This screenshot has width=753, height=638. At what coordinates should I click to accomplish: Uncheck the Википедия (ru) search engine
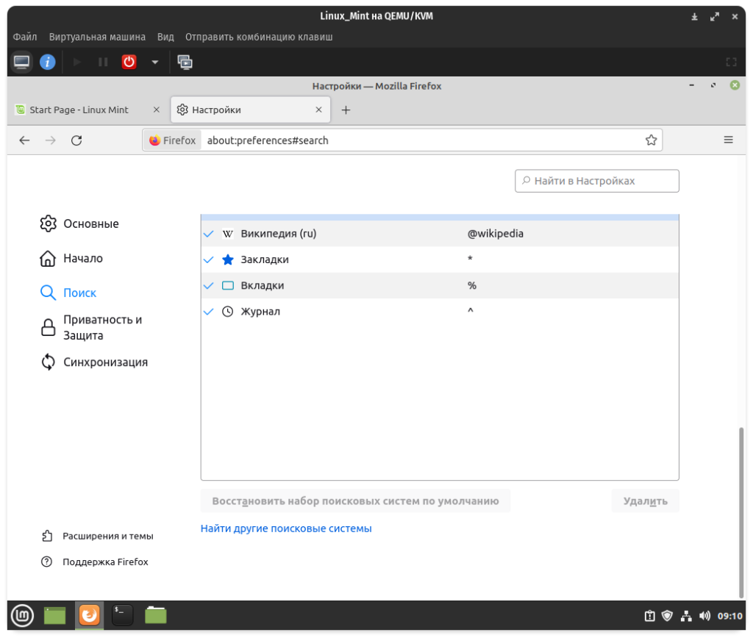pos(209,234)
